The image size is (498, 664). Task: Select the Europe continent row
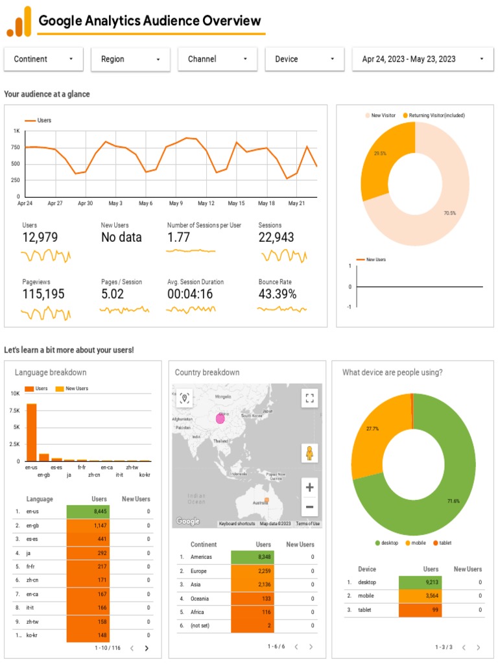(247, 571)
